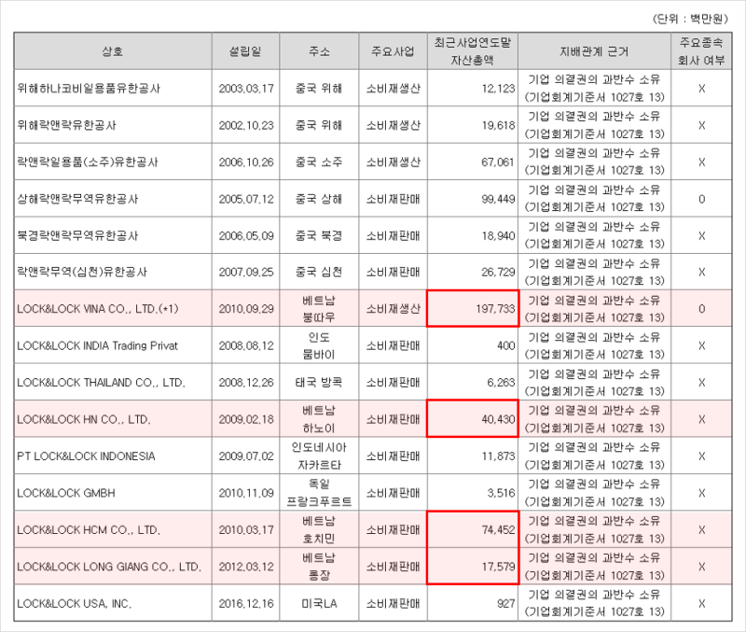
Task: Click the asset value 19,618
Action: tap(498, 125)
